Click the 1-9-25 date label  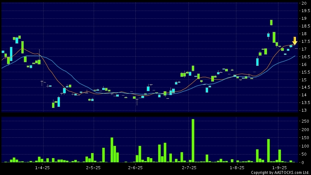[x=280, y=168]
